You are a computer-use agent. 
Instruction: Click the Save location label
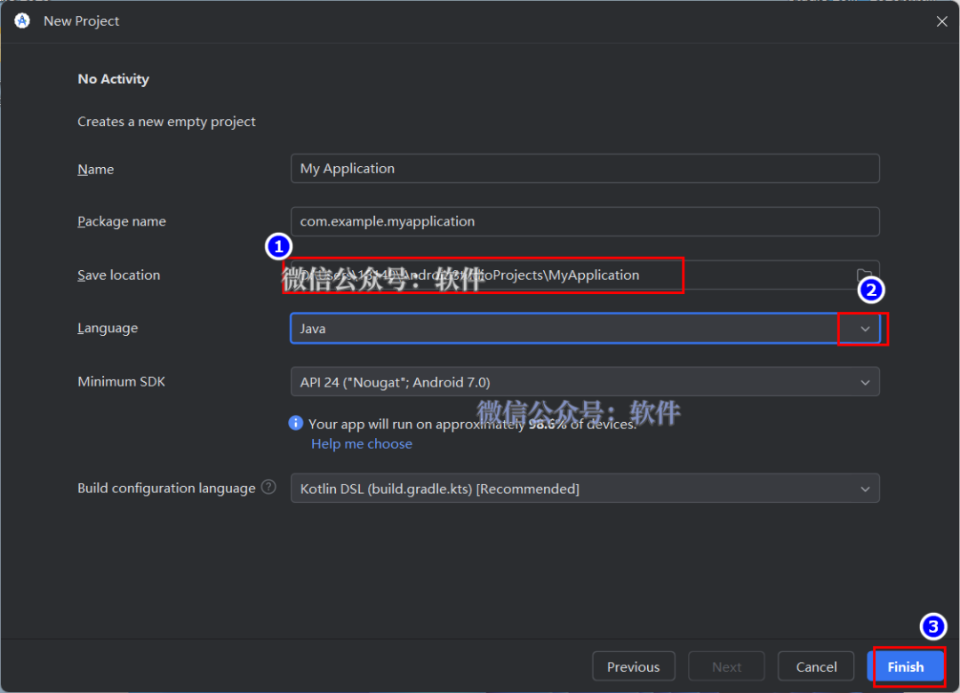119,275
